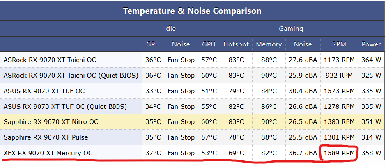Click the Temperature & Noise Comparison title
The width and height of the screenshot is (386, 165).
click(x=192, y=11)
